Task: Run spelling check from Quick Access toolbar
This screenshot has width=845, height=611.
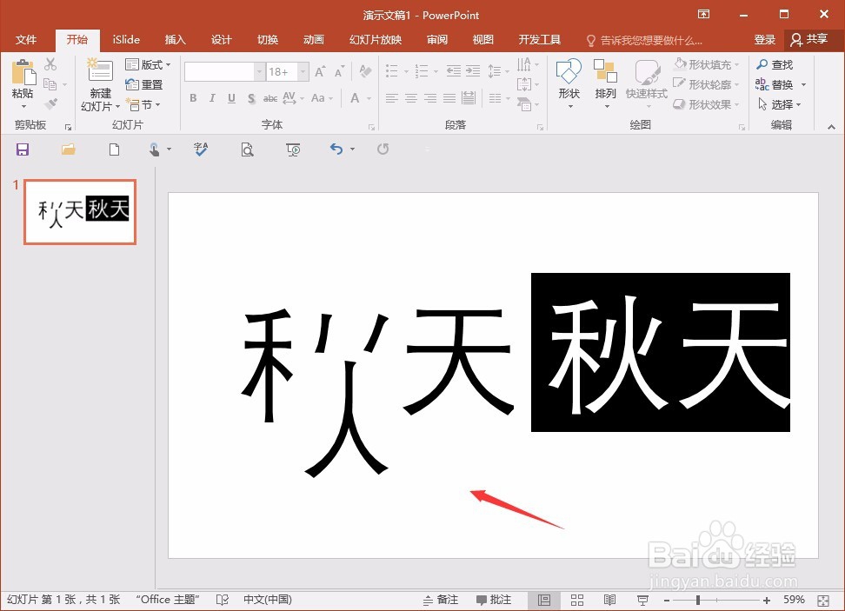Action: 201,149
